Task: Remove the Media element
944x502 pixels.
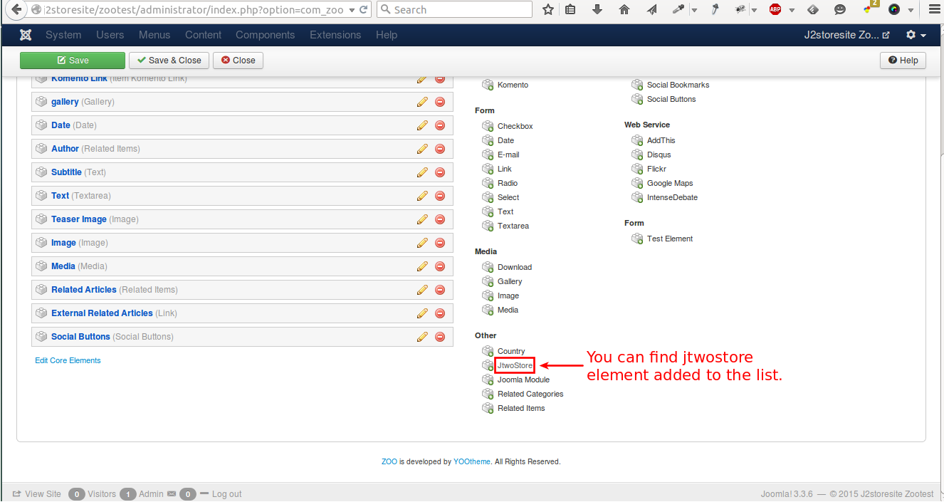Action: (x=440, y=266)
